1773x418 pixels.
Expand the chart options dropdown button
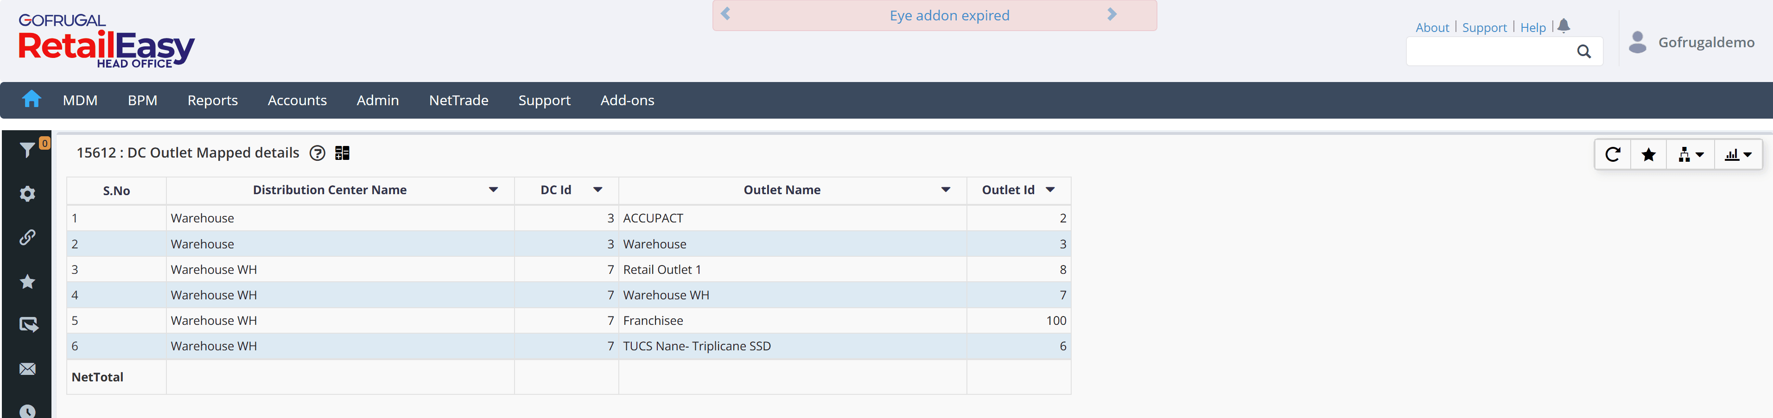point(1738,155)
